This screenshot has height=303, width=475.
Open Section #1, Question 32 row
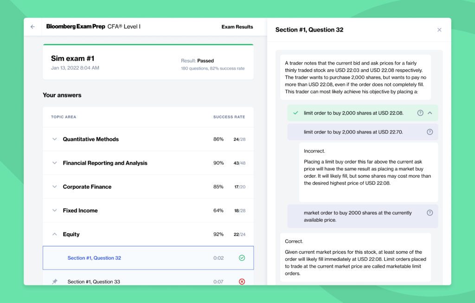click(94, 258)
